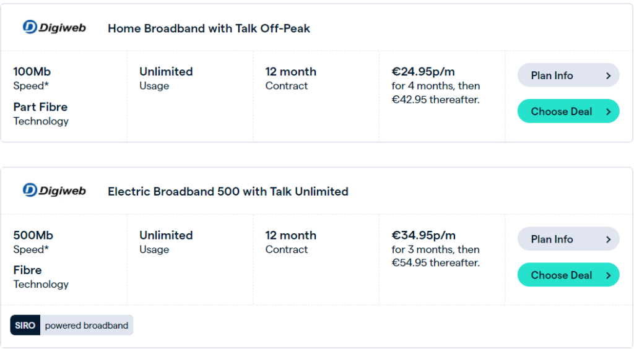Click the SIRO badge icon
Viewport: 634px width, 349px height.
coord(25,325)
